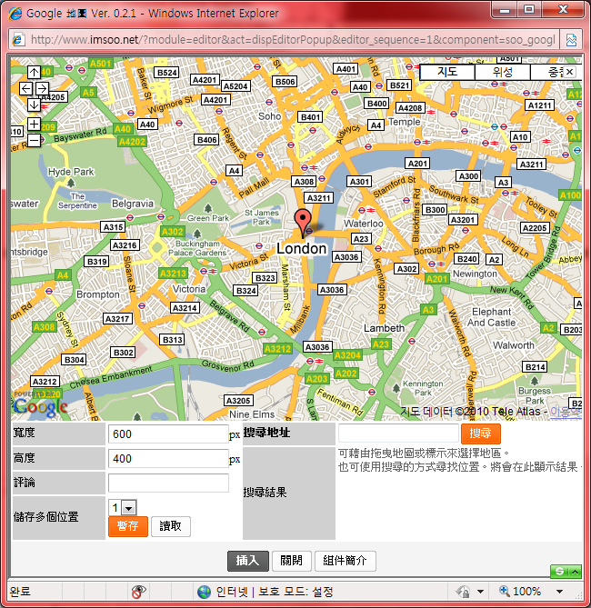Click the Victoria district label on the map
Image resolution: width=591 pixels, height=608 pixels.
coord(189,289)
